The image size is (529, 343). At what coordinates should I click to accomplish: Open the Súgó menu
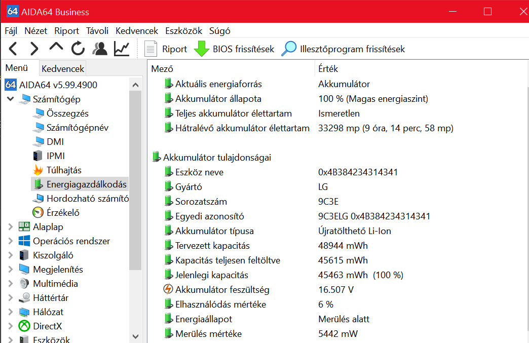click(219, 31)
